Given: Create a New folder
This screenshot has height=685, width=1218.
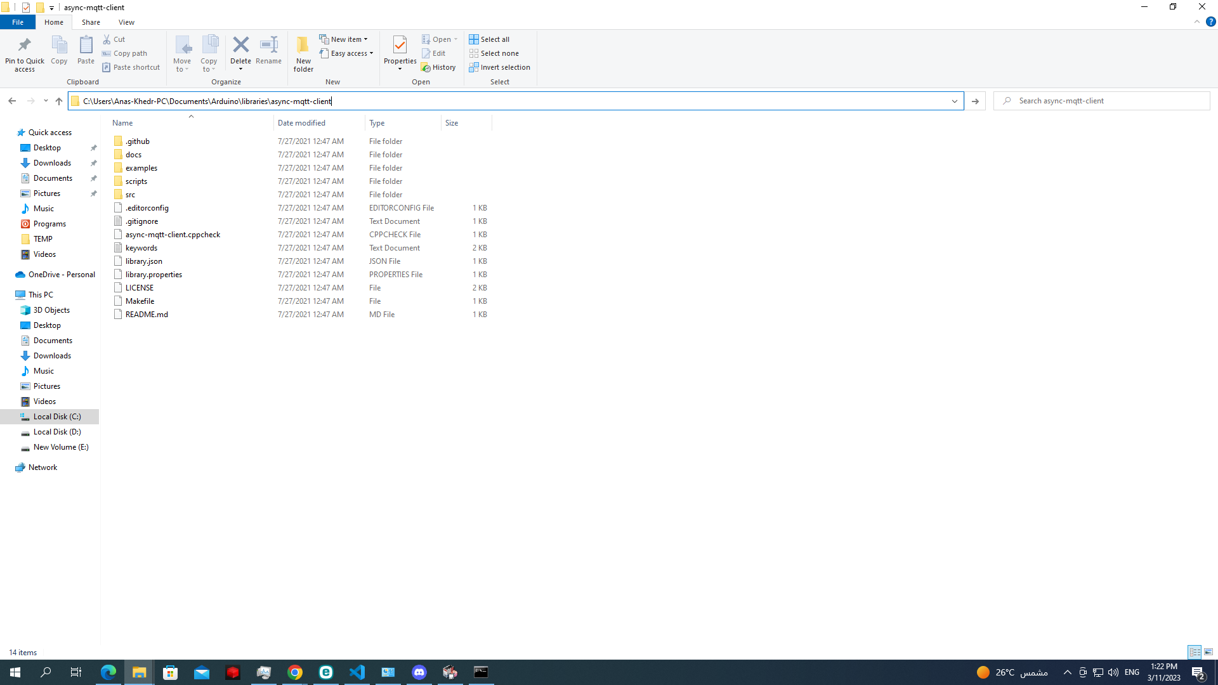Looking at the screenshot, I should [x=303, y=53].
